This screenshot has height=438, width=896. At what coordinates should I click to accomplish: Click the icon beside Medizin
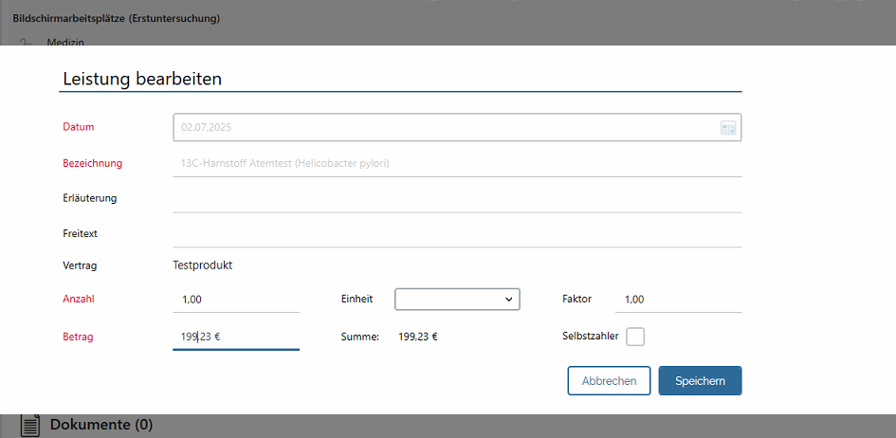point(27,42)
